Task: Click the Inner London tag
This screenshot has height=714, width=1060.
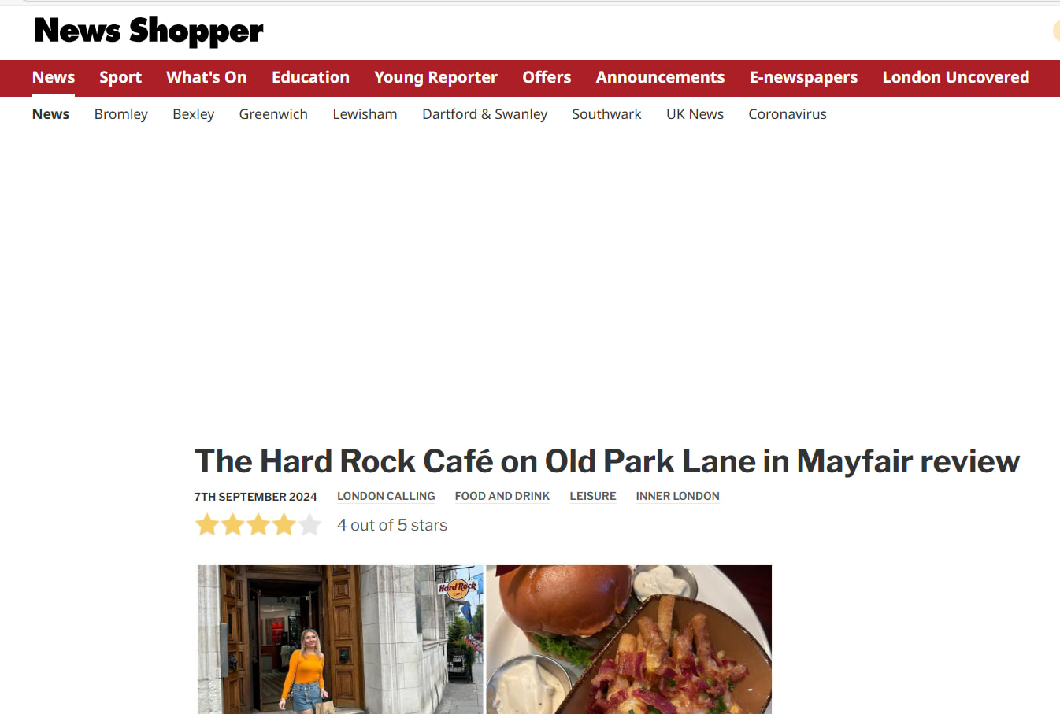Action: (x=678, y=496)
